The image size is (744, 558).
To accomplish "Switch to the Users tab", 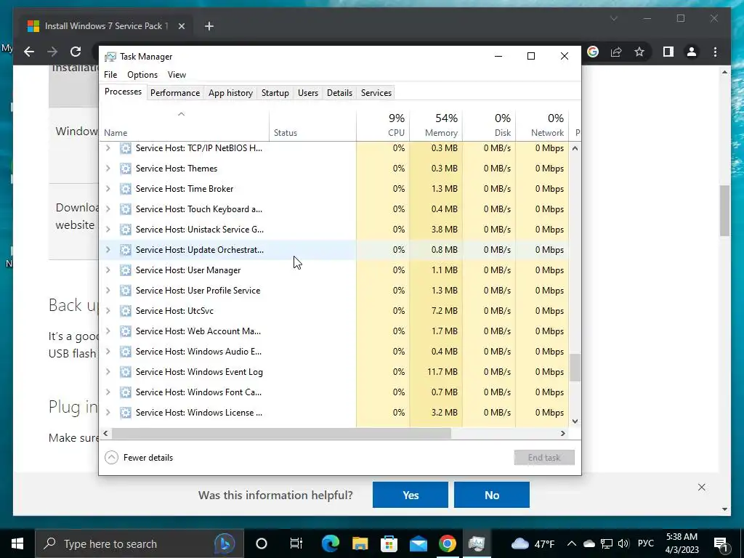I will click(308, 93).
